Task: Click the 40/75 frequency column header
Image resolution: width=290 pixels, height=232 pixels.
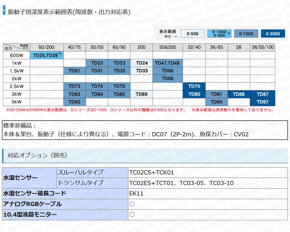Action: (75, 47)
